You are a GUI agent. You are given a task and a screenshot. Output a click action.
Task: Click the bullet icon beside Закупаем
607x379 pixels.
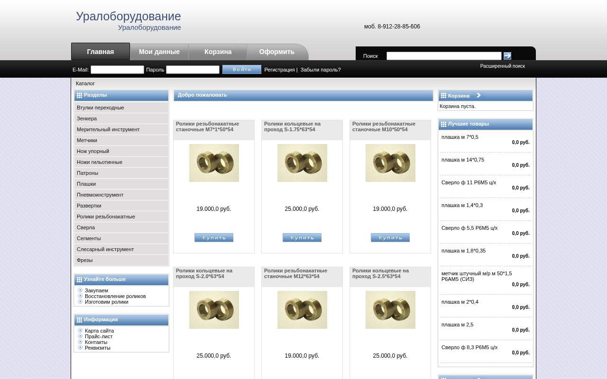point(80,290)
